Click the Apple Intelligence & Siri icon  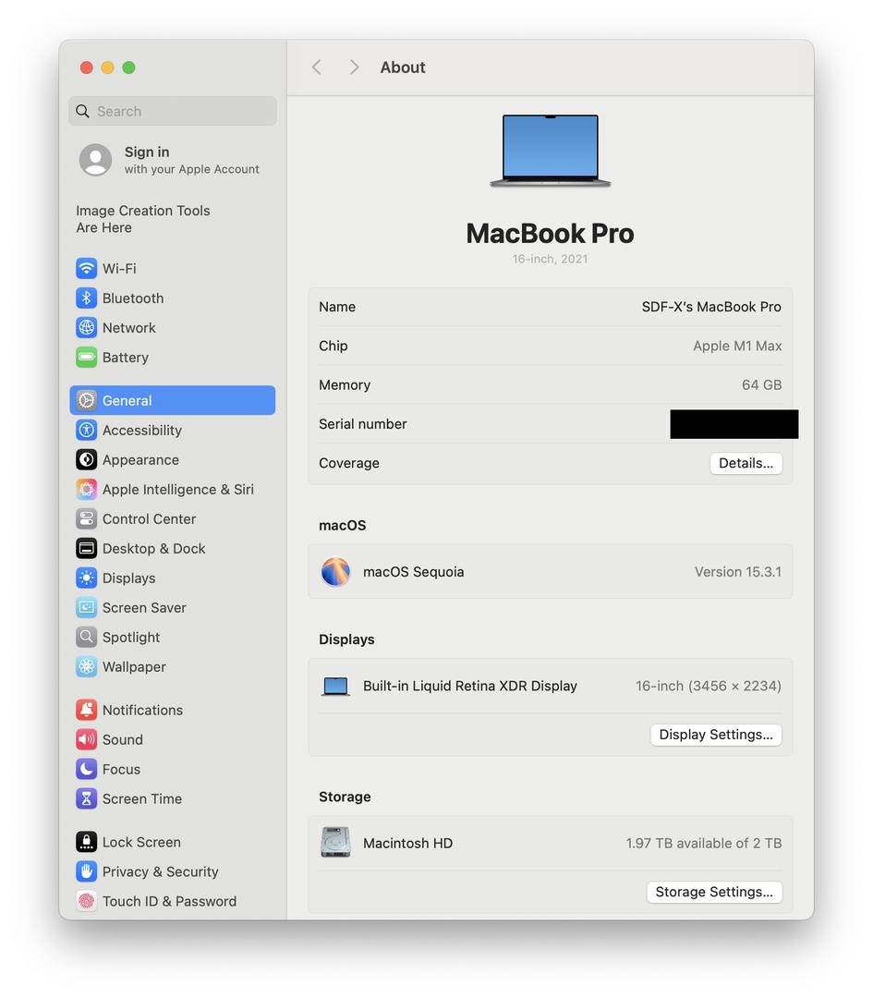pos(87,490)
